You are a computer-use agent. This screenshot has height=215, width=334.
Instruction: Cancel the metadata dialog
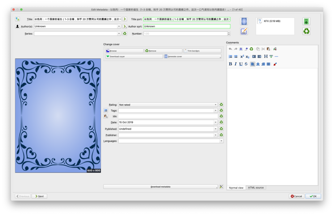(296, 196)
